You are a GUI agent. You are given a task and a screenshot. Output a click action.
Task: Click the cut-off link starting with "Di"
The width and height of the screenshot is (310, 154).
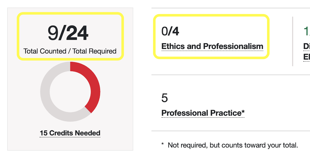point(306,46)
